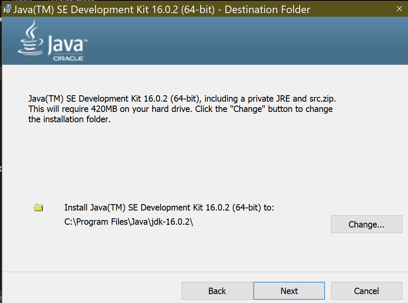Click the Next button
The image size is (408, 303).
(x=289, y=291)
